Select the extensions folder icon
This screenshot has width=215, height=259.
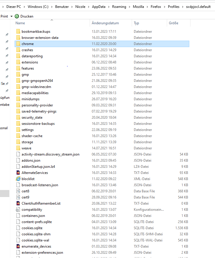[18, 62]
